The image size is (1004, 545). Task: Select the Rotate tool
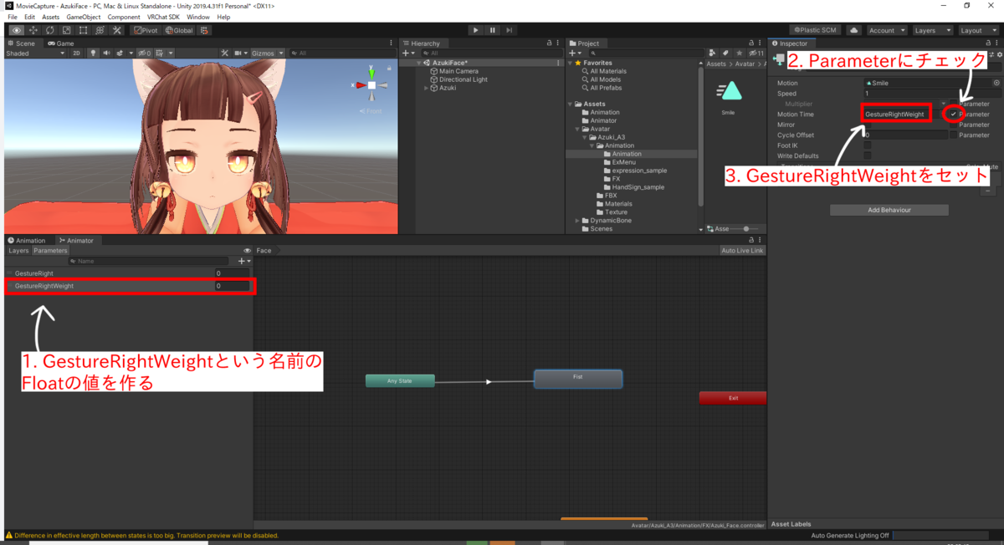click(x=49, y=30)
